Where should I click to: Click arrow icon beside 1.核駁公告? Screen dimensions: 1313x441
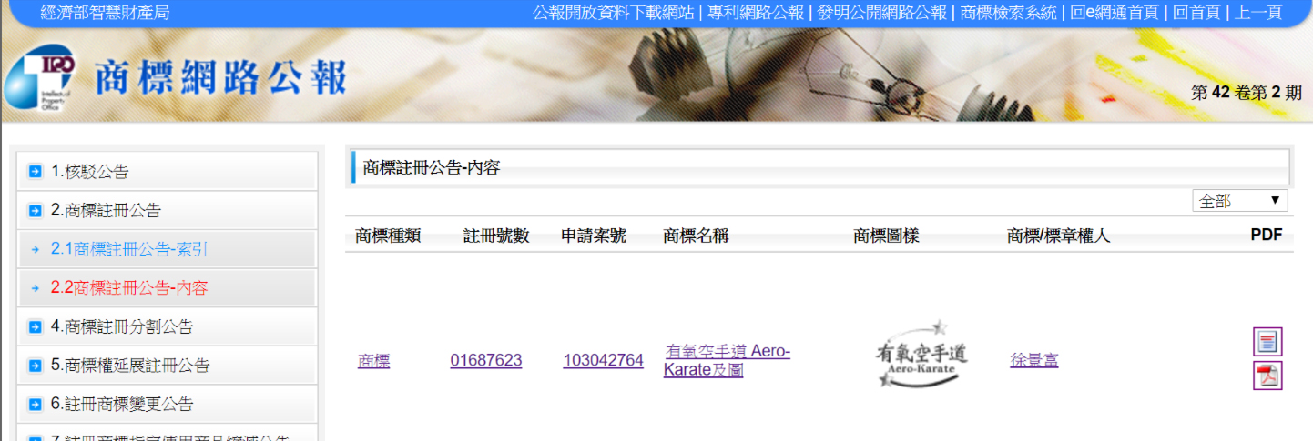[36, 171]
